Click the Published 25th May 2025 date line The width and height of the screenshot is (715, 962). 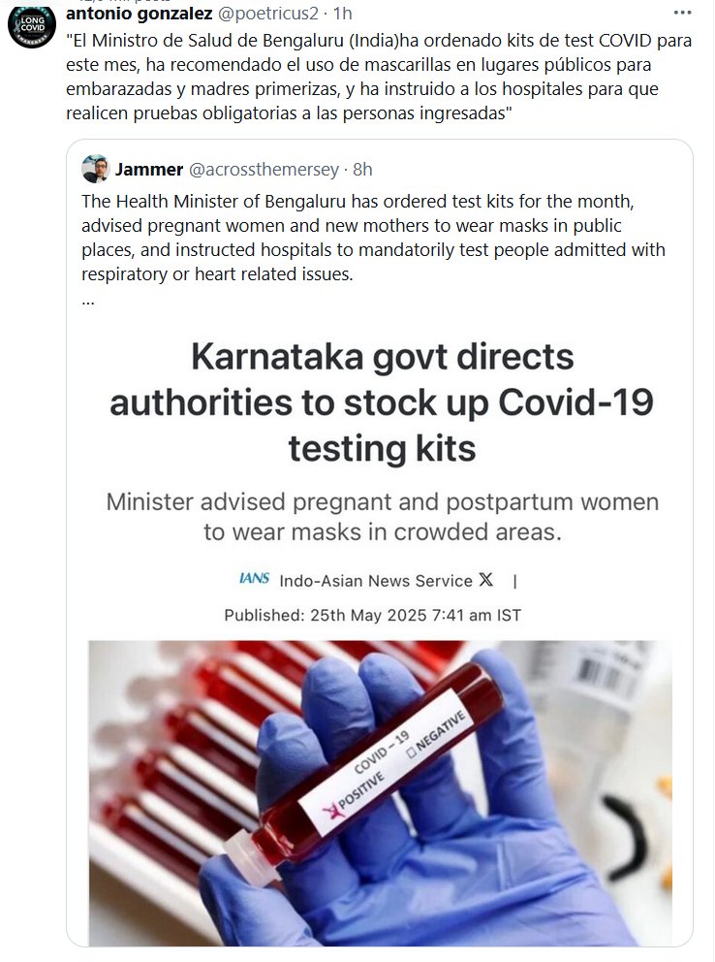[372, 615]
